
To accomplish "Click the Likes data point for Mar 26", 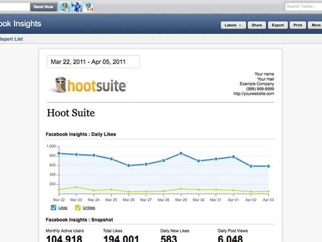I will [x=129, y=165].
